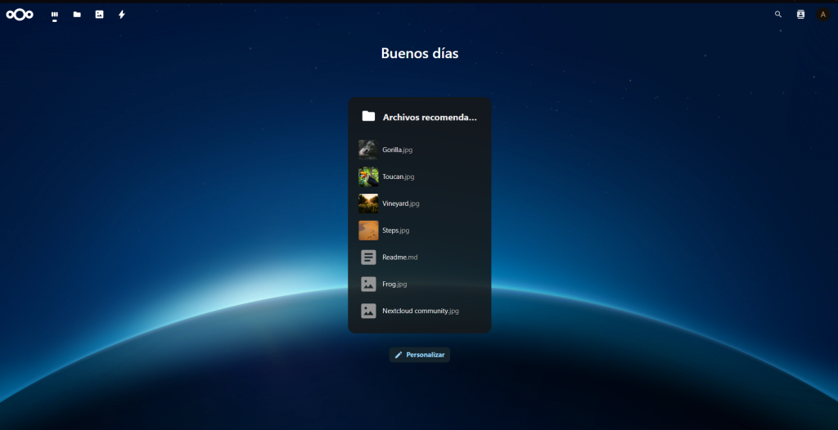838x430 pixels.
Task: Open Vineyard.jpg from recommended files
Action: click(401, 204)
